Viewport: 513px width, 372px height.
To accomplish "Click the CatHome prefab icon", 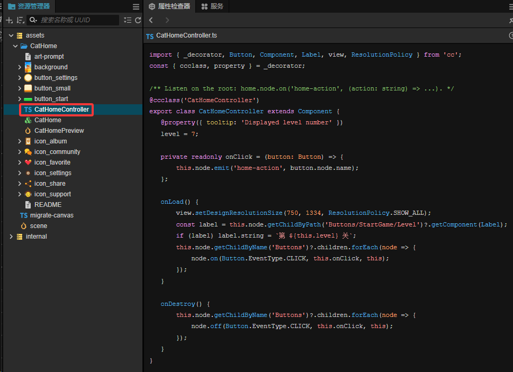I will 28,120.
